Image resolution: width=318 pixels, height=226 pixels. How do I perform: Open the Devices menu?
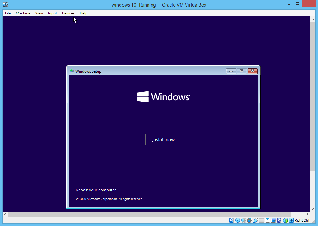68,13
